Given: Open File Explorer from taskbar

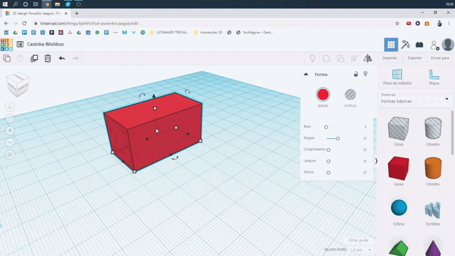Looking at the screenshot, I should (57, 4).
